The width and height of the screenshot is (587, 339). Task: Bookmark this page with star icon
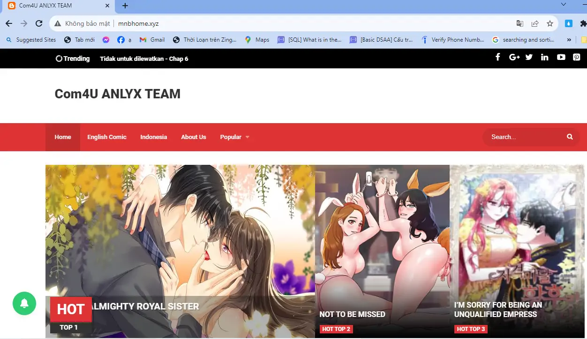click(x=550, y=23)
